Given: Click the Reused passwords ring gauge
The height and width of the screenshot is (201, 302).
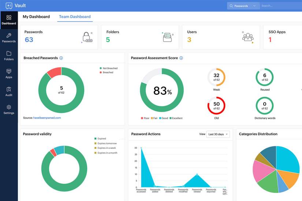Looking at the screenshot, I should point(265,77).
